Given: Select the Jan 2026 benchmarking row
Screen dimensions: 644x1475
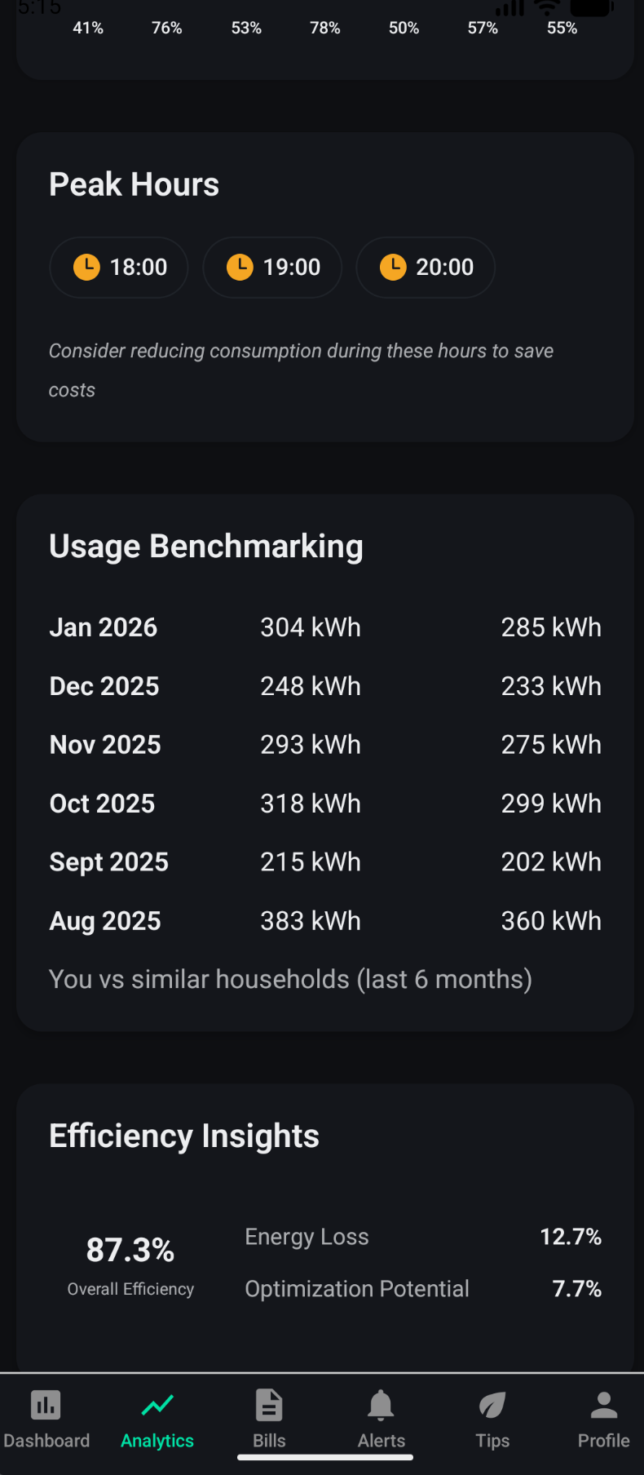Looking at the screenshot, I should [x=324, y=627].
